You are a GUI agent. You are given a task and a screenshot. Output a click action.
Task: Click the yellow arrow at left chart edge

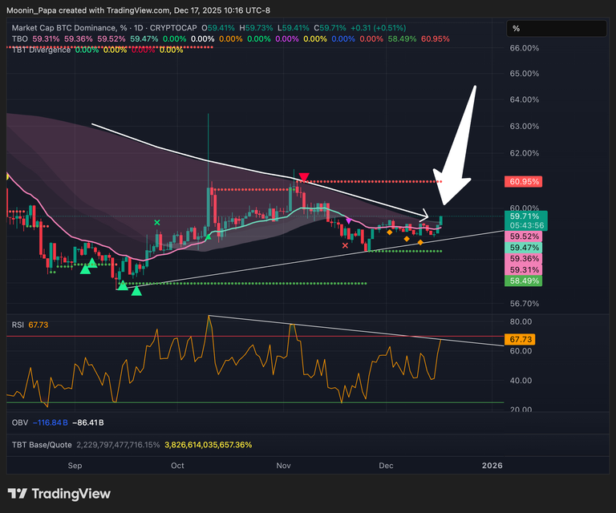[8, 176]
